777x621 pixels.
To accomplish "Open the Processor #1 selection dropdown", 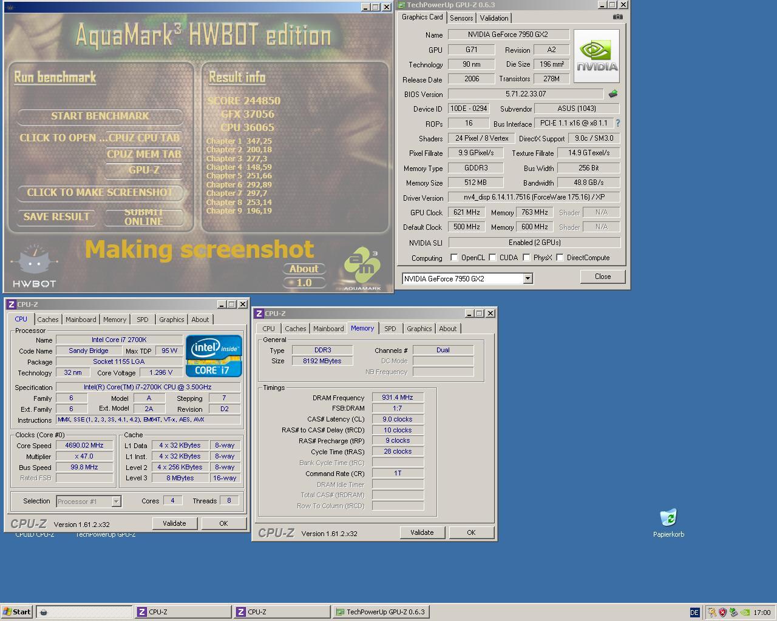I will pos(116,502).
